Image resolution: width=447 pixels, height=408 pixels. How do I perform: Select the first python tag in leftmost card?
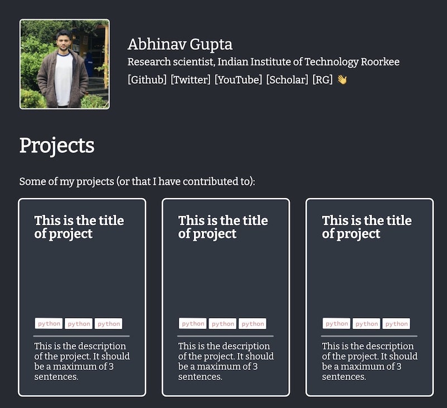click(50, 323)
